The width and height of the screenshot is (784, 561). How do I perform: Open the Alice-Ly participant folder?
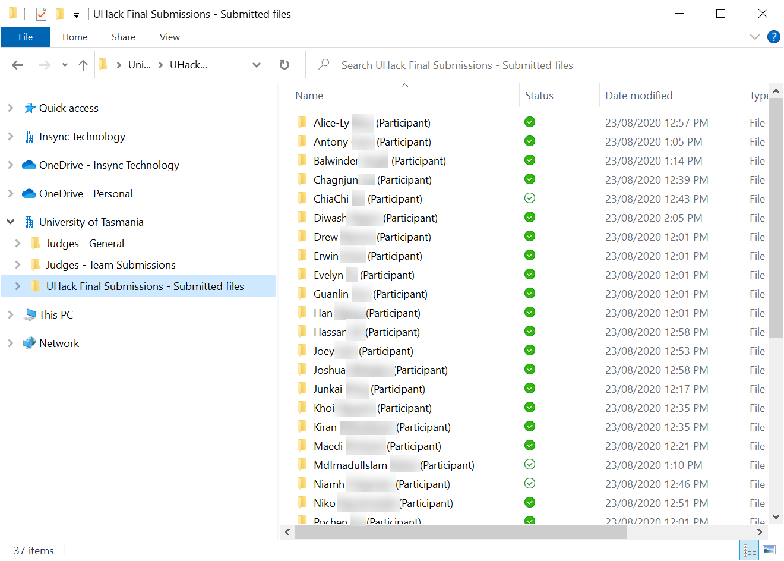pos(331,123)
